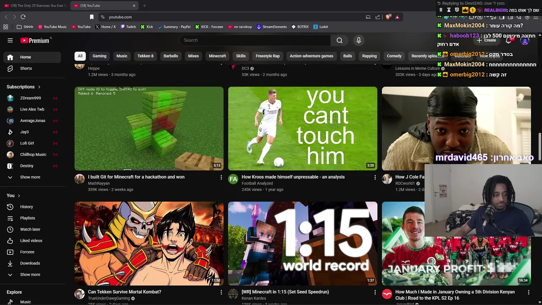The height and width of the screenshot is (305, 542).
Task: Select the Barbells filter chip
Action: click(171, 56)
